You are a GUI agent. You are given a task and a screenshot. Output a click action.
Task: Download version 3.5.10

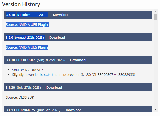(61, 15)
